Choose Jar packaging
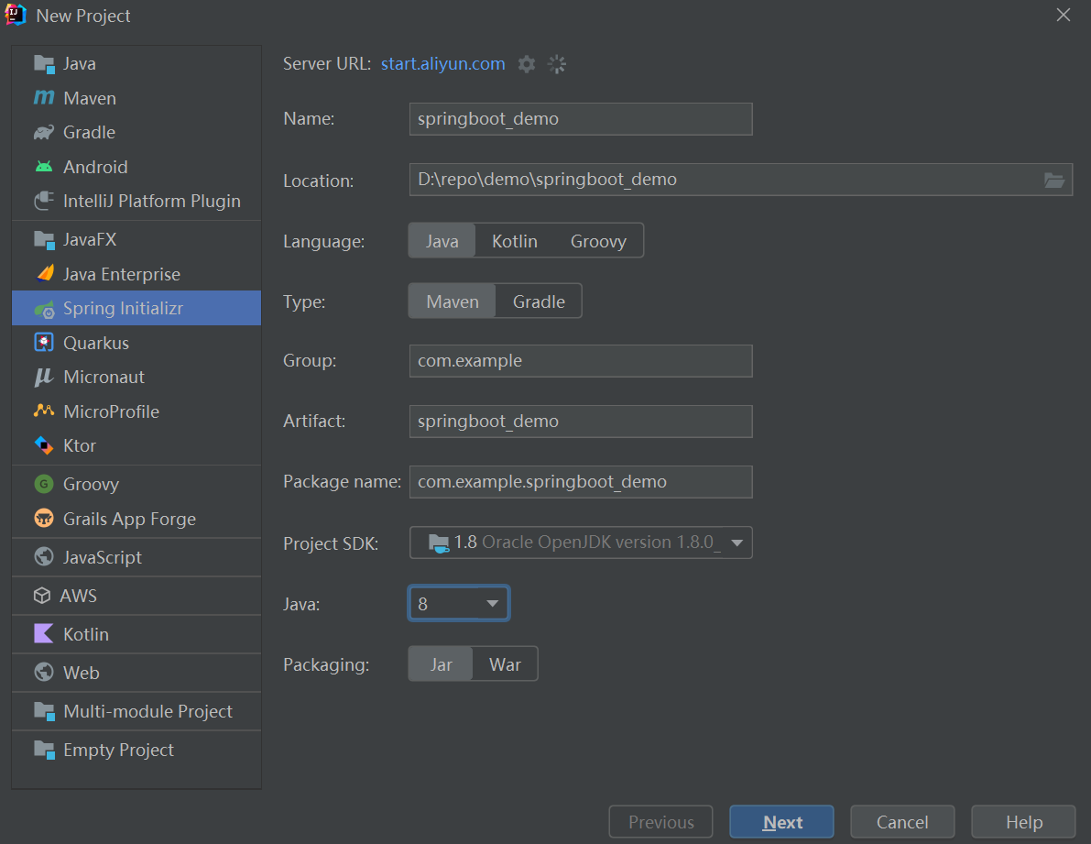 442,664
